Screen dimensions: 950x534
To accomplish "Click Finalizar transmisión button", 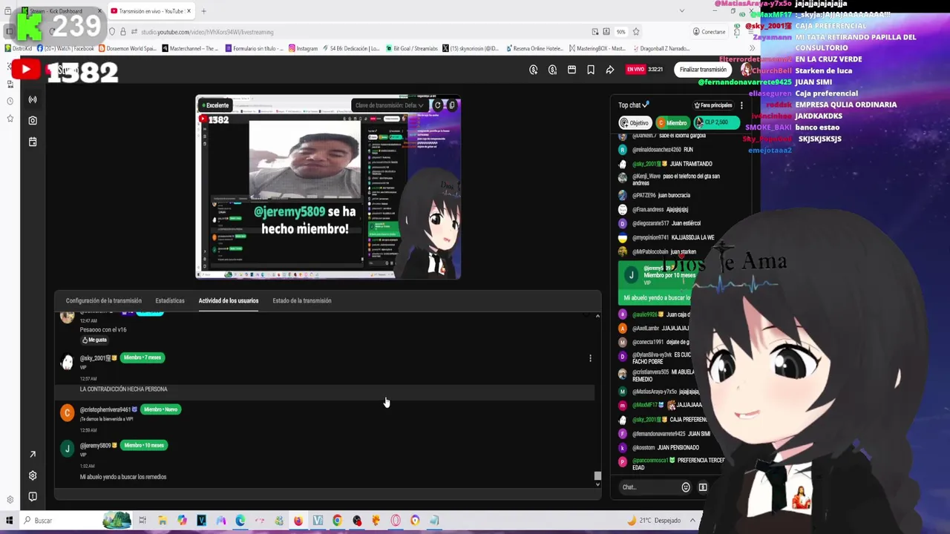I will click(703, 70).
